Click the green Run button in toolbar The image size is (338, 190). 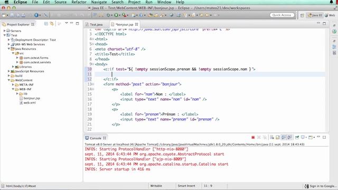pos(116,15)
